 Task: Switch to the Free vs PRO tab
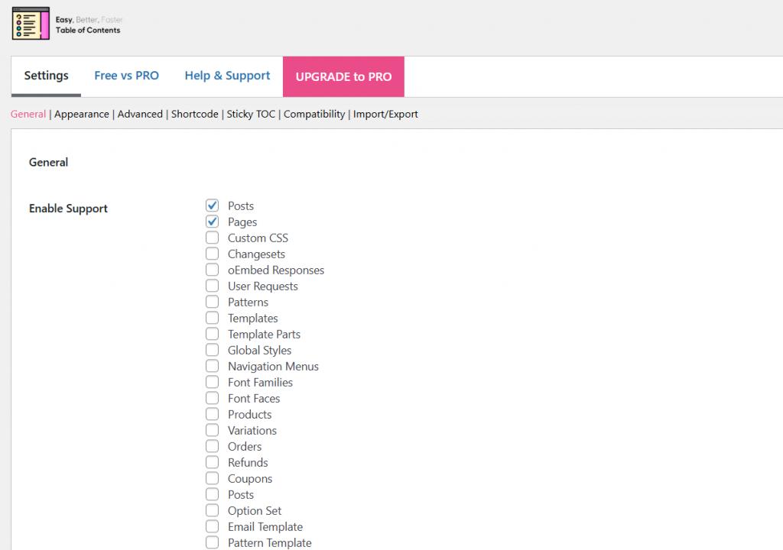click(126, 76)
